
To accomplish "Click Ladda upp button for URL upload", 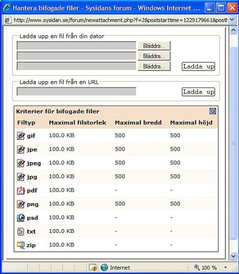I will pos(198,92).
